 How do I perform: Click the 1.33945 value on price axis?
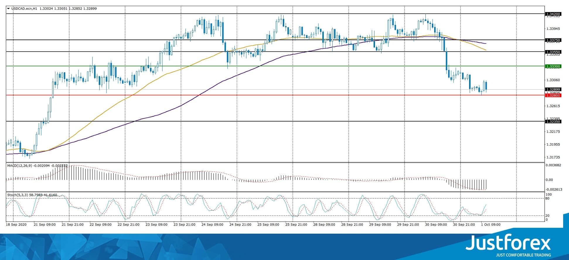coord(553,29)
